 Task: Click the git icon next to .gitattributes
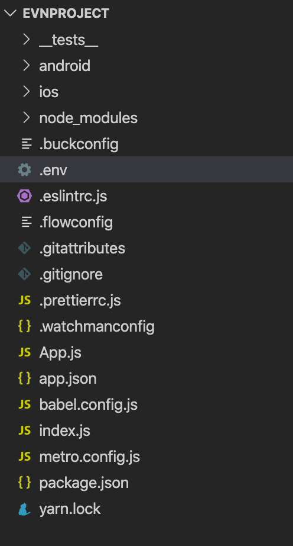click(x=24, y=248)
